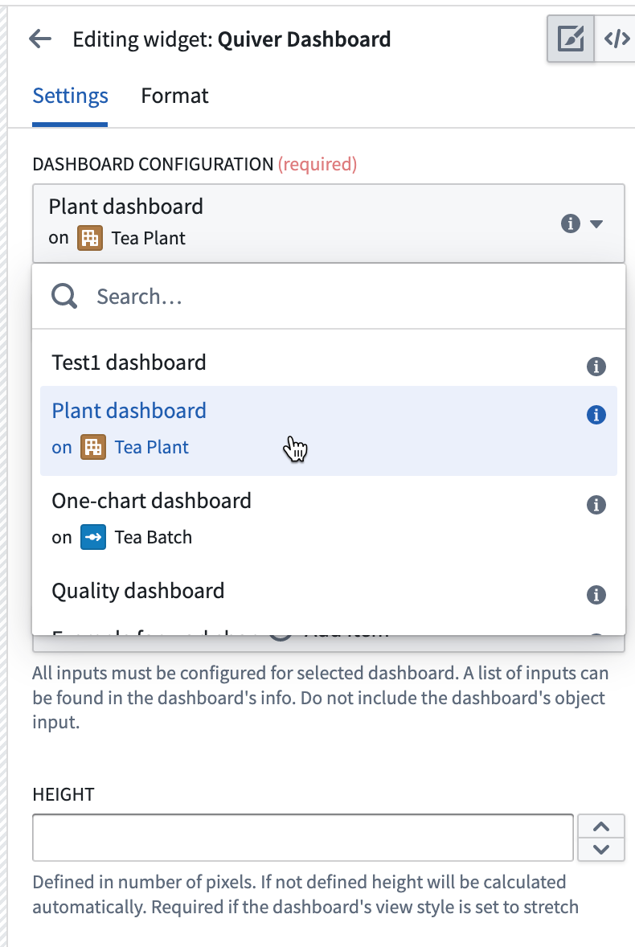Show info for Quality dashboard

point(596,594)
